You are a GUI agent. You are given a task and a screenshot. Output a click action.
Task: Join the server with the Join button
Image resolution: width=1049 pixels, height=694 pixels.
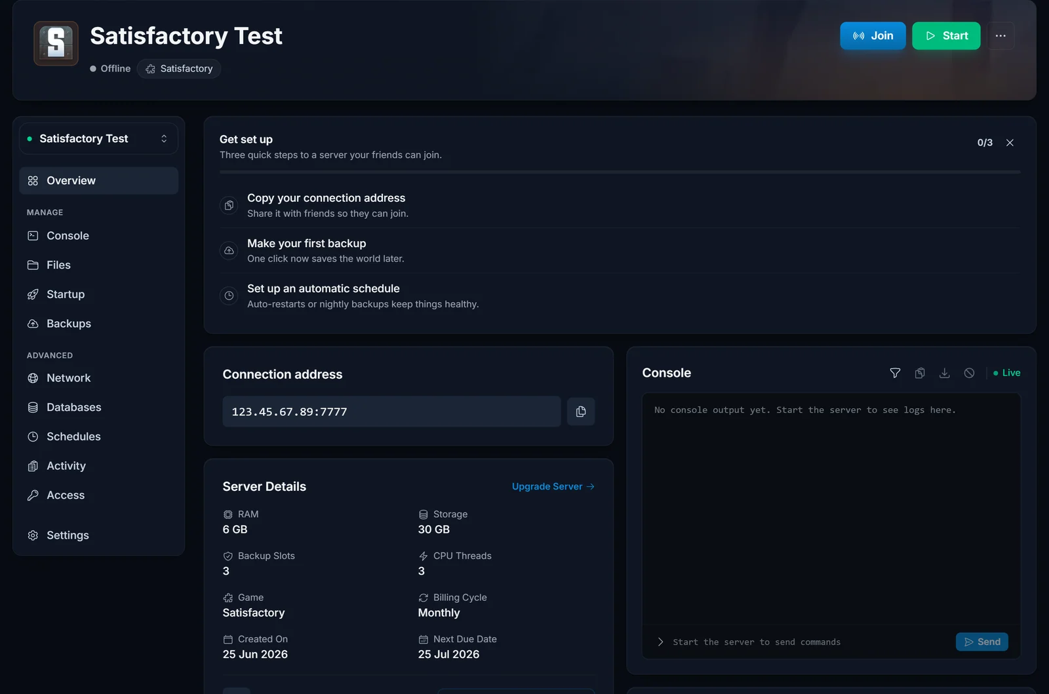(x=873, y=36)
